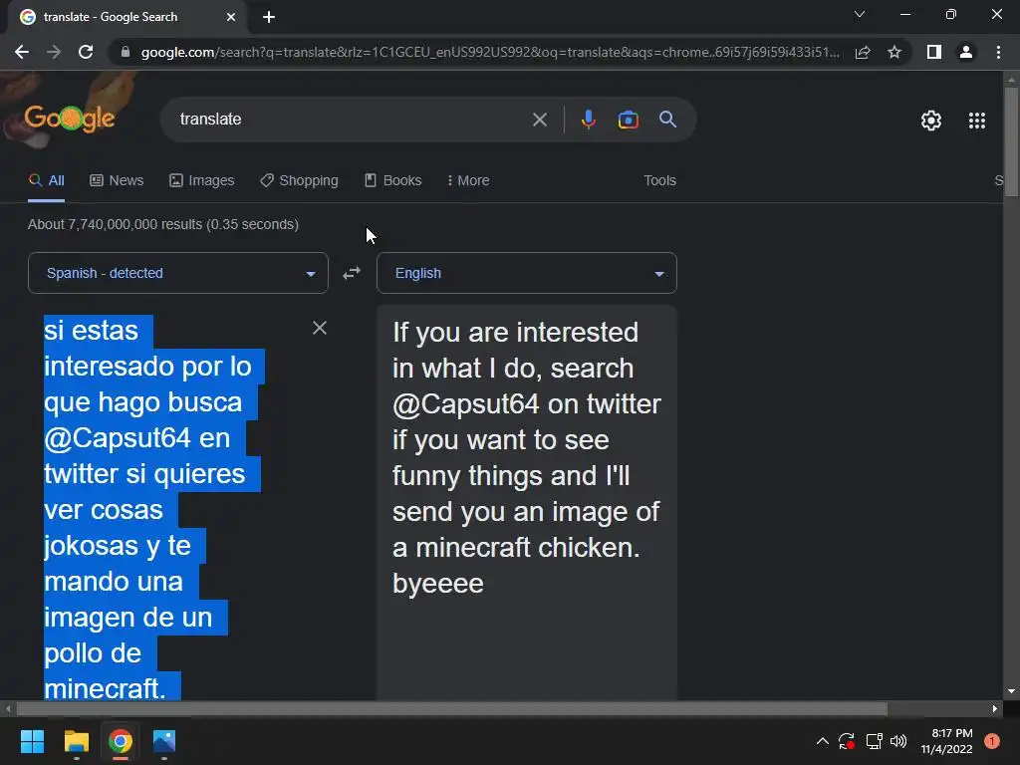Open clock and date 8:17 PM
The height and width of the screenshot is (765, 1020).
pyautogui.click(x=946, y=741)
